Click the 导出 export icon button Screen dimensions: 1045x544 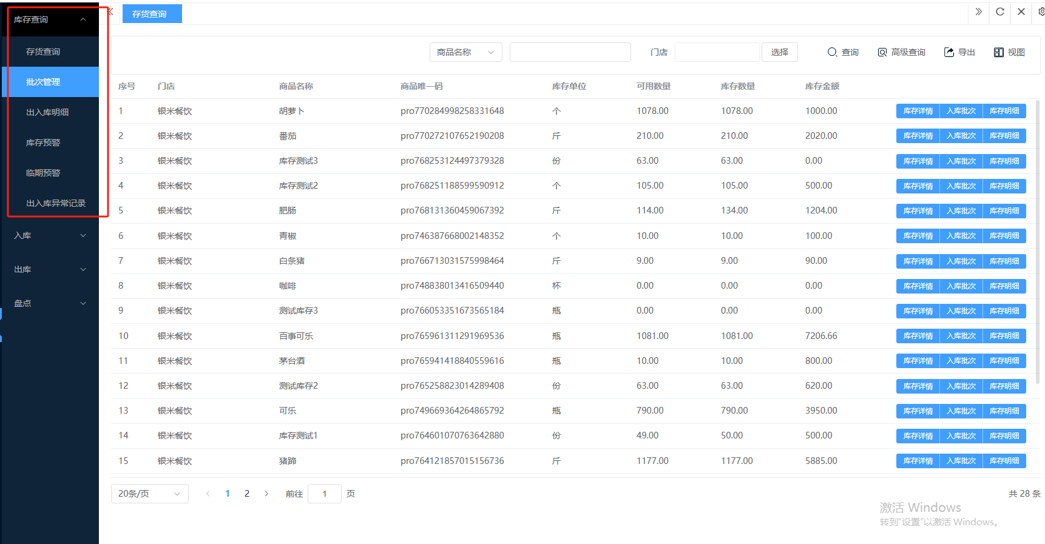[x=959, y=52]
